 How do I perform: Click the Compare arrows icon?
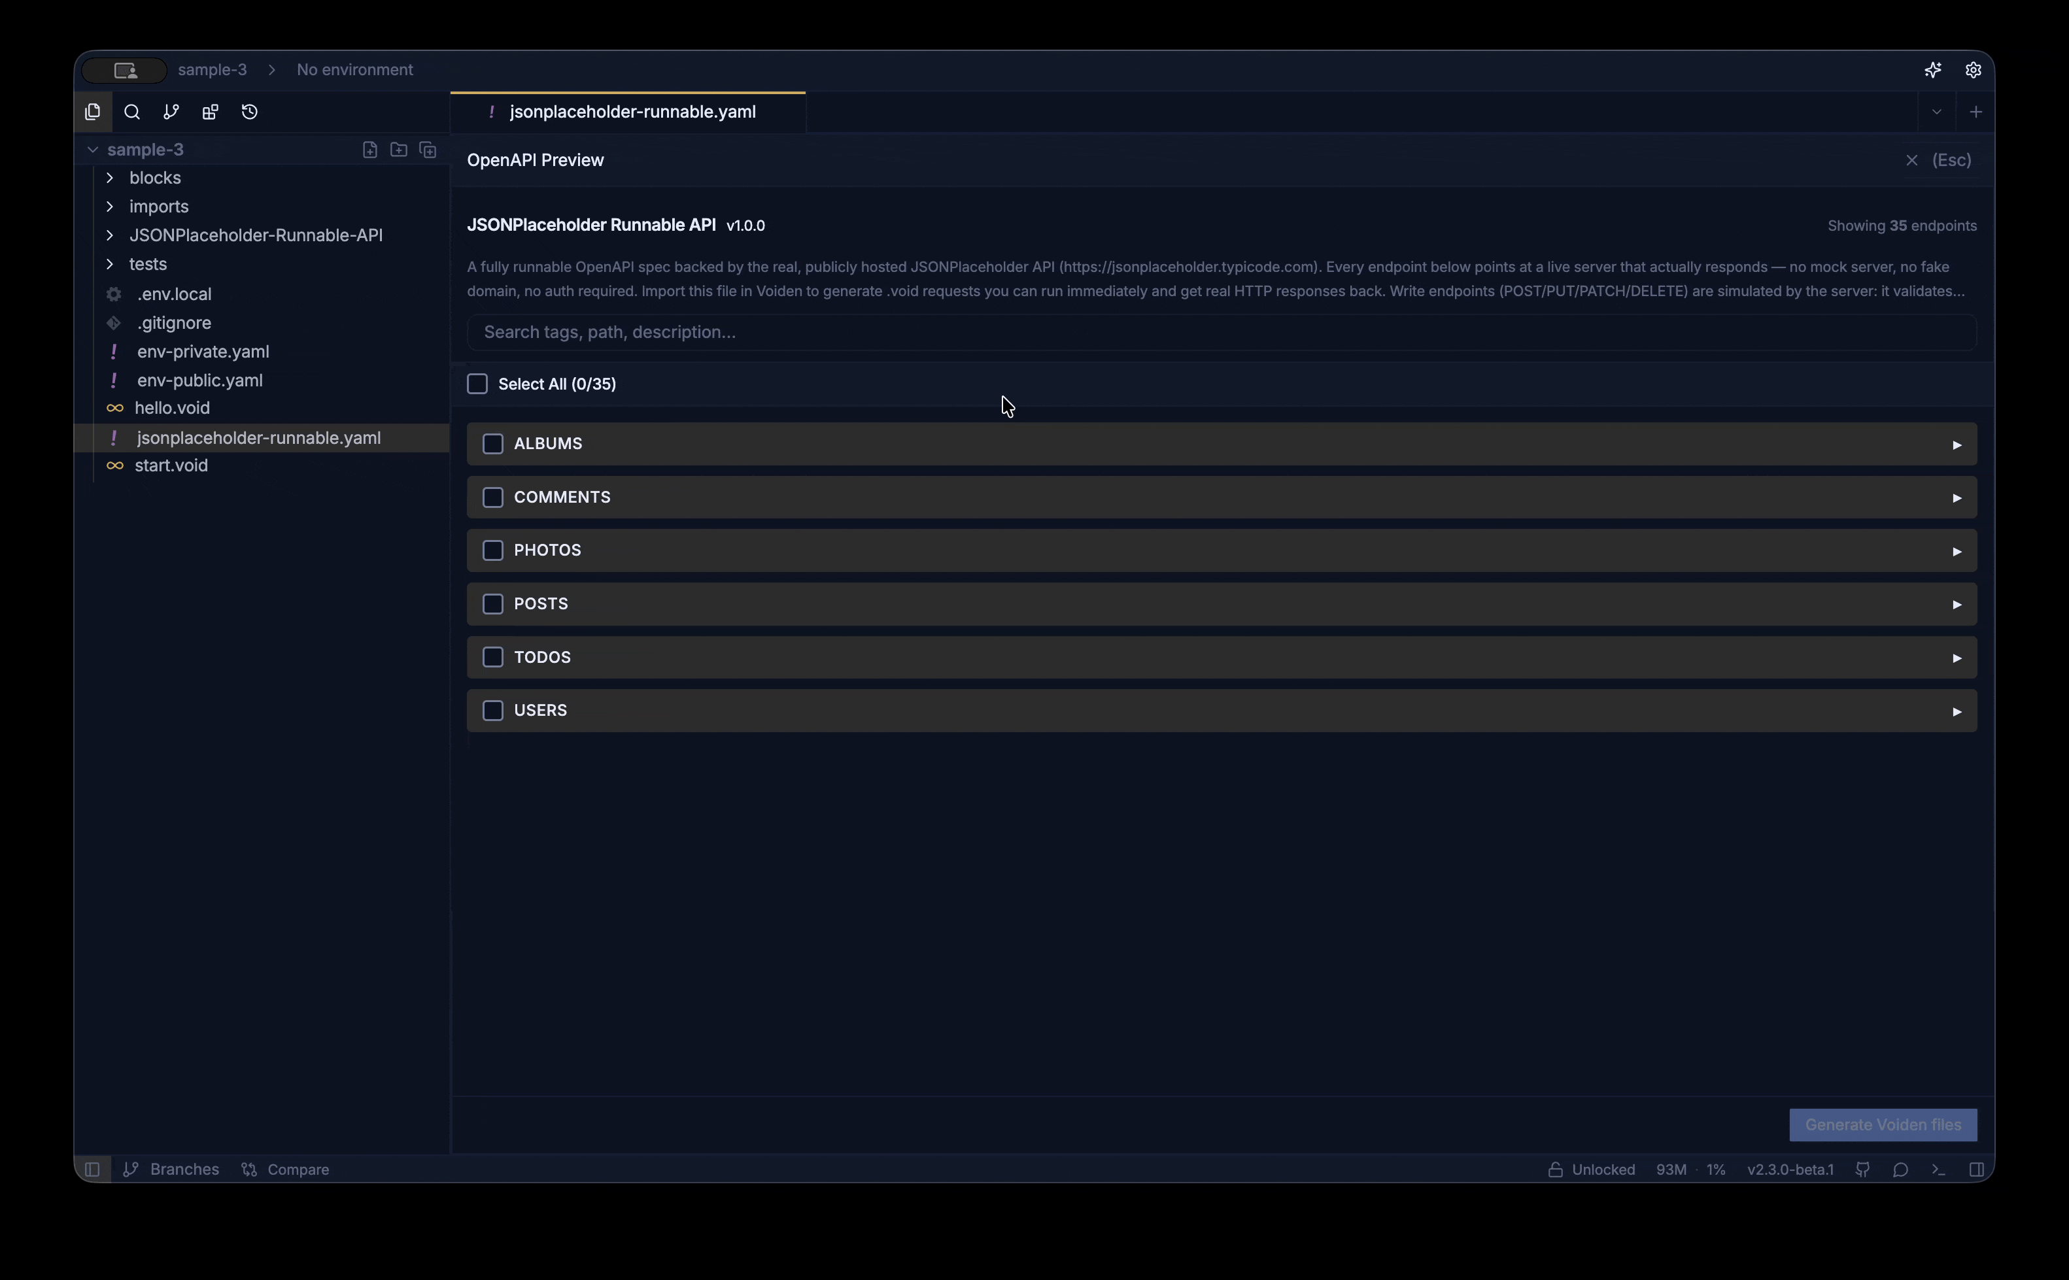[x=249, y=1169]
